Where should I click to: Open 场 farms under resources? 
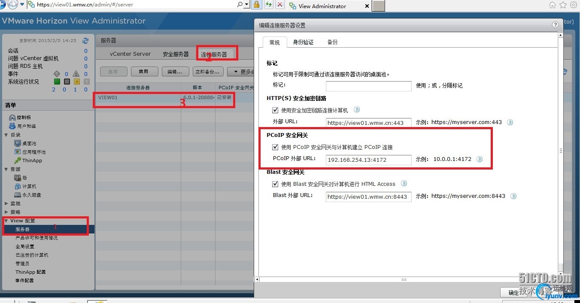coord(21,178)
